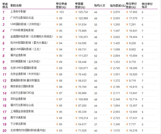
Task: Click the 影院名称 column header
Action: 16,6
